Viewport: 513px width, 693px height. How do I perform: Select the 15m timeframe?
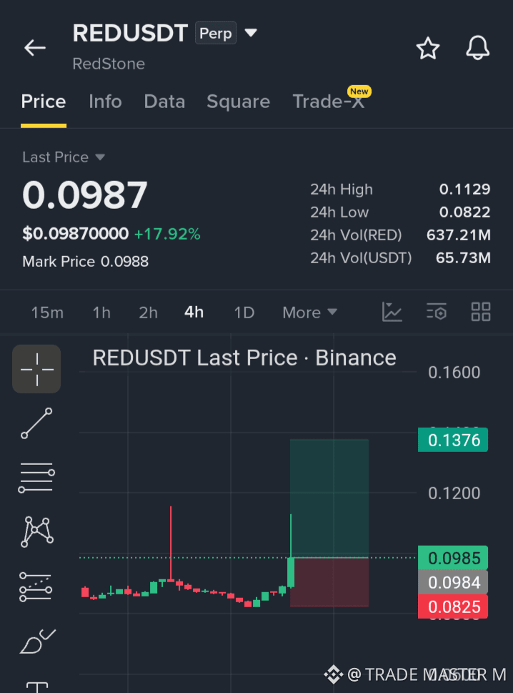coord(47,313)
